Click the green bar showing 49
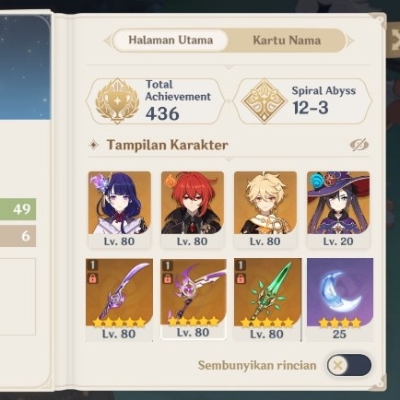 pos(18,209)
